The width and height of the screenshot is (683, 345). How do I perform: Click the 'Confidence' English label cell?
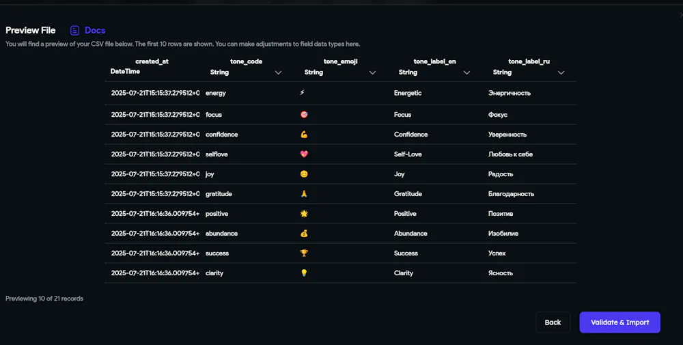[x=410, y=135]
